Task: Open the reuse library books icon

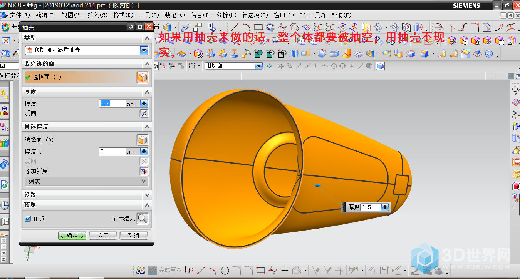Action: click(4, 143)
